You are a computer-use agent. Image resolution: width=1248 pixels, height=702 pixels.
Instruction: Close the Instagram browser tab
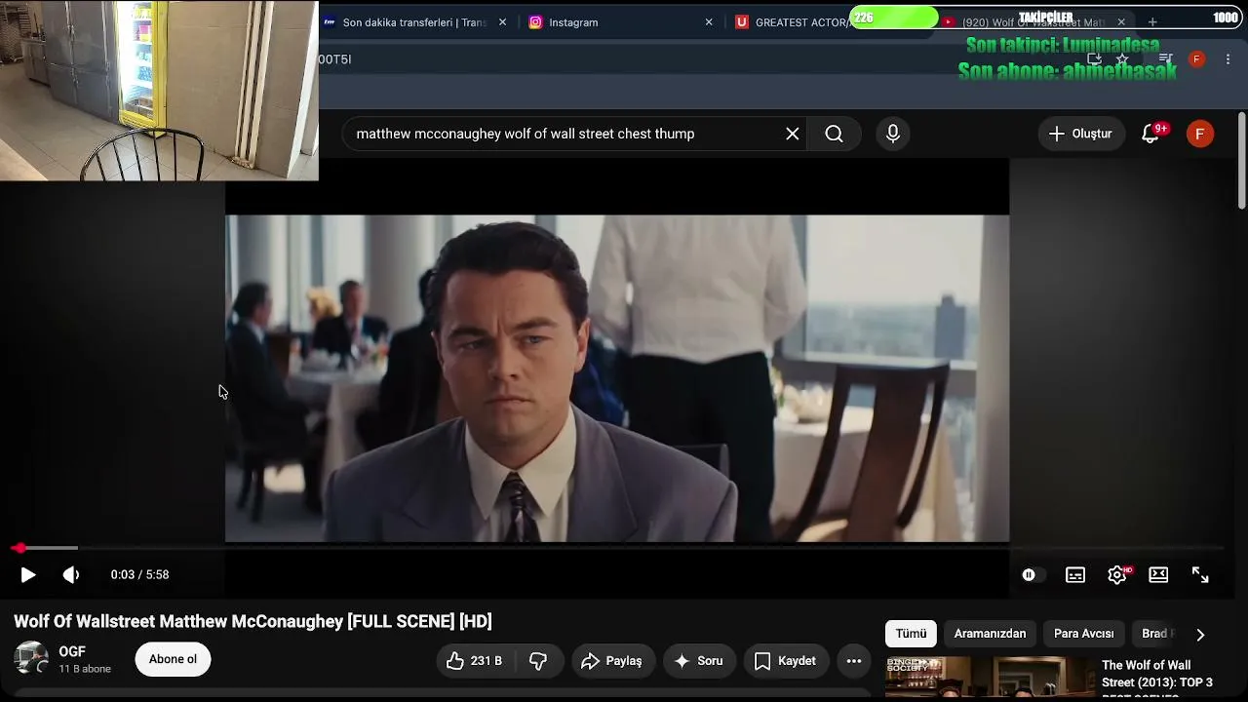709,22
